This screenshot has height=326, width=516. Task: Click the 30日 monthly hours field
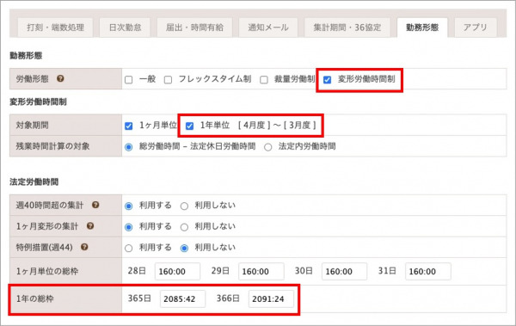(344, 272)
